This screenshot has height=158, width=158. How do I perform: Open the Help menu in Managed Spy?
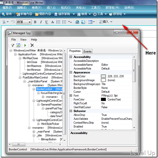(x=34, y=39)
